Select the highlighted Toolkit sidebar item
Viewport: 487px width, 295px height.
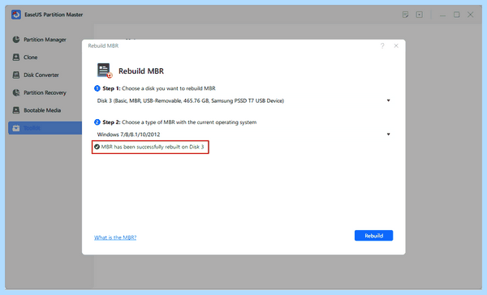click(x=45, y=128)
